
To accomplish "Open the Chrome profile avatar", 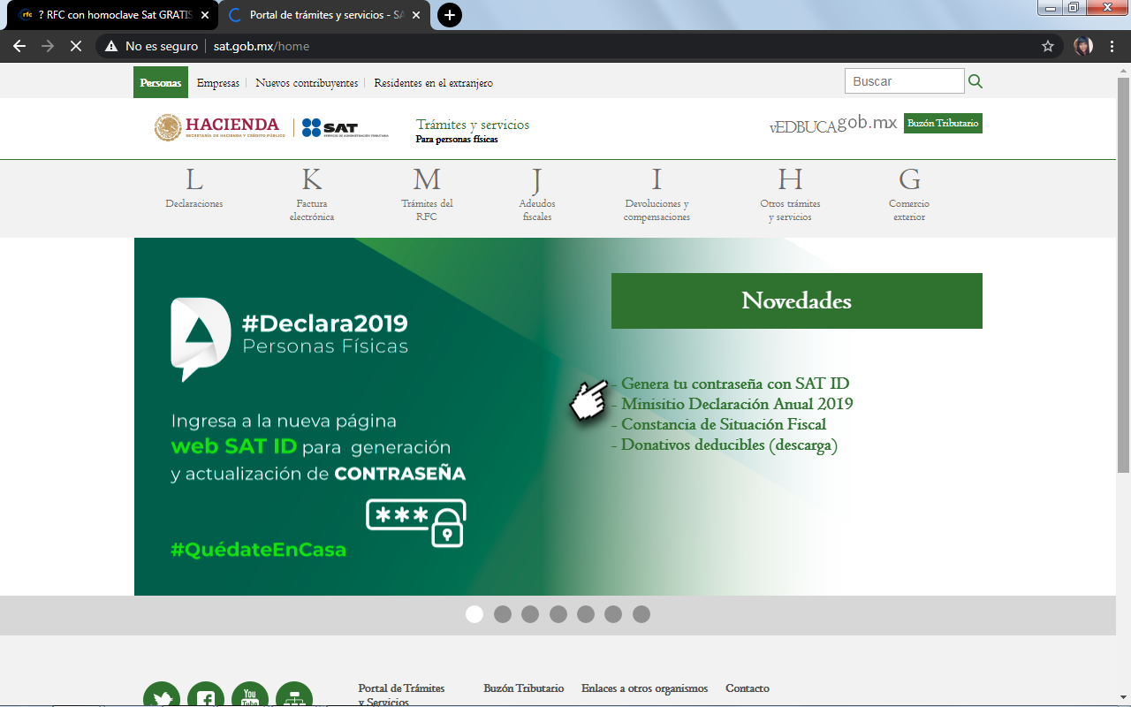I will tap(1083, 46).
